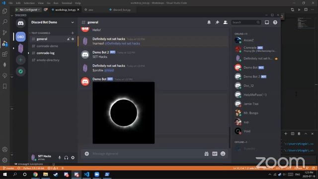
Task: Collapse the TEXT CHANNELS category
Action: (x=40, y=33)
